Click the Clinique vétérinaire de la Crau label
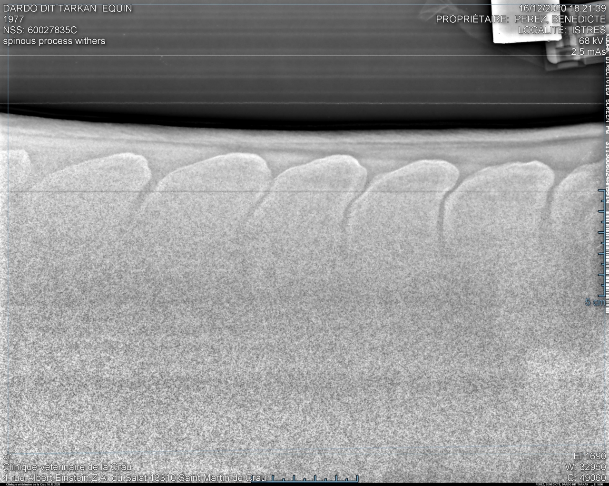This screenshot has width=609, height=486. [67, 466]
